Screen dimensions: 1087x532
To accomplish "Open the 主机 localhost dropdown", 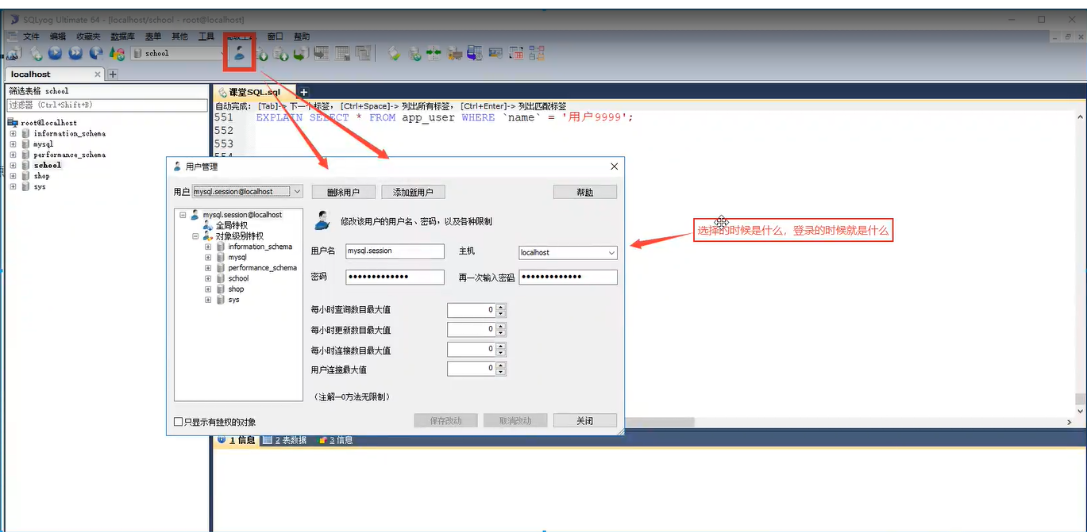I will click(611, 253).
